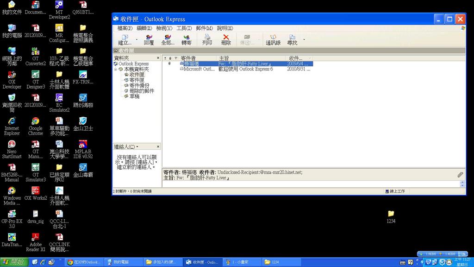Click the 轉寄 (Forward) toolbar icon
474x267 pixels.
(187, 39)
